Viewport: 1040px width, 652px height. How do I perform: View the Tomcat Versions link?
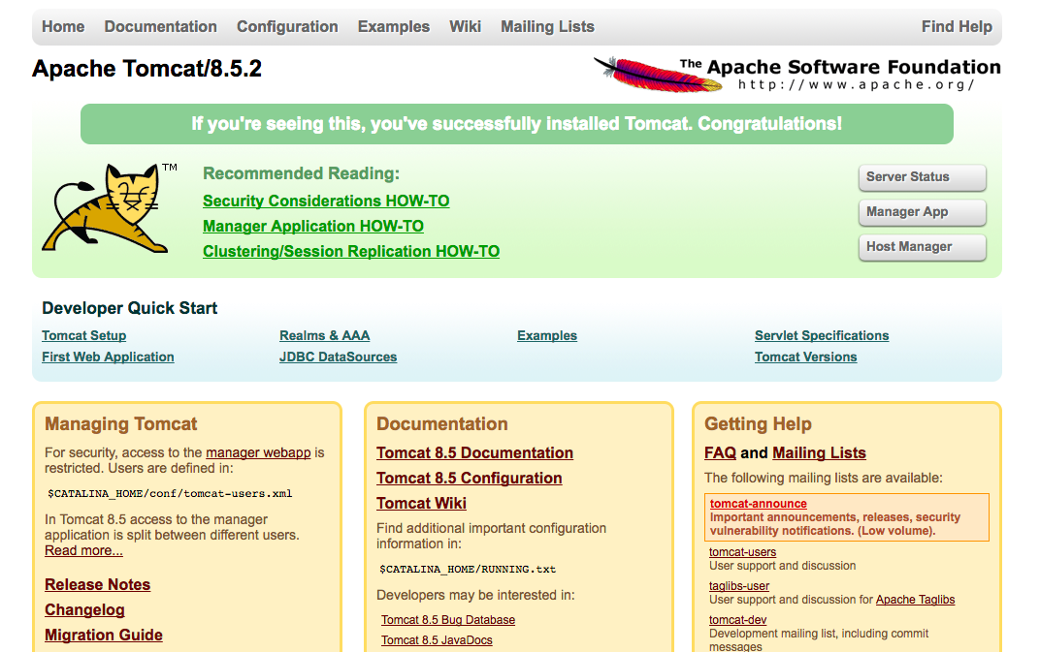click(806, 357)
